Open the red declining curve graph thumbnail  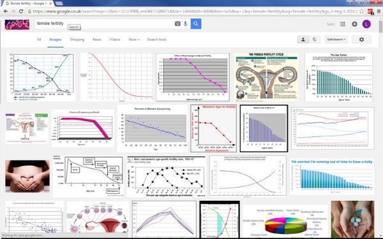117,77
